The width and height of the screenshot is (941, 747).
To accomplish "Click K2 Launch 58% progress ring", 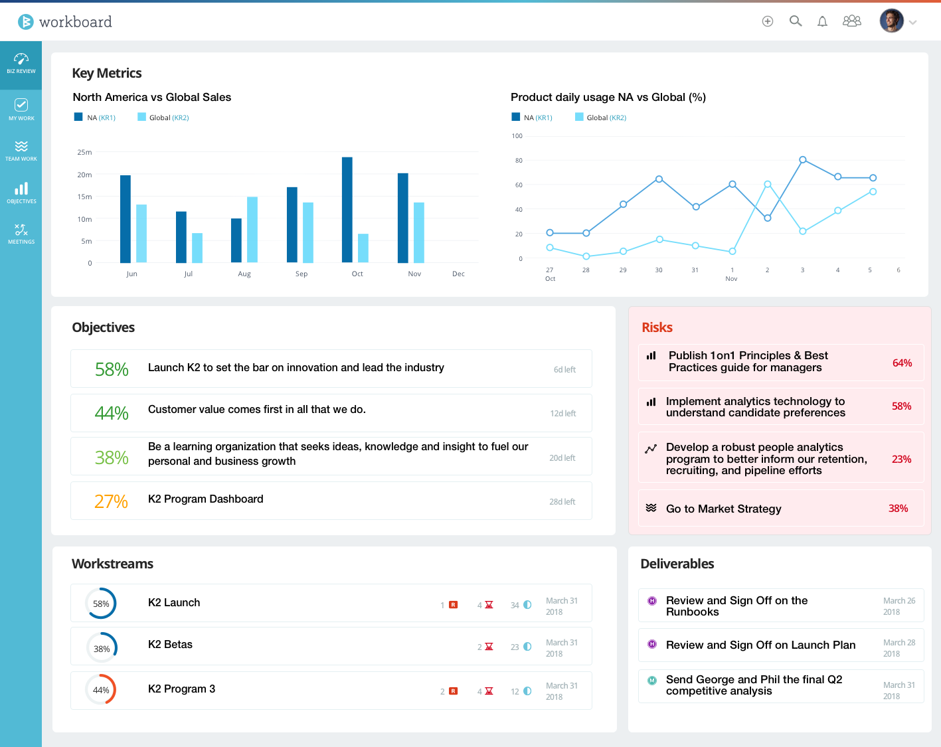I will click(x=101, y=604).
